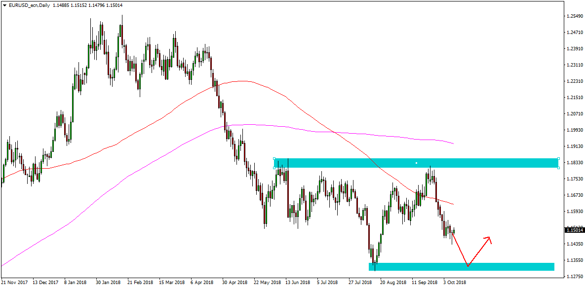
Task: Click the 21 Feb 2018 date label
Action: click(x=140, y=283)
